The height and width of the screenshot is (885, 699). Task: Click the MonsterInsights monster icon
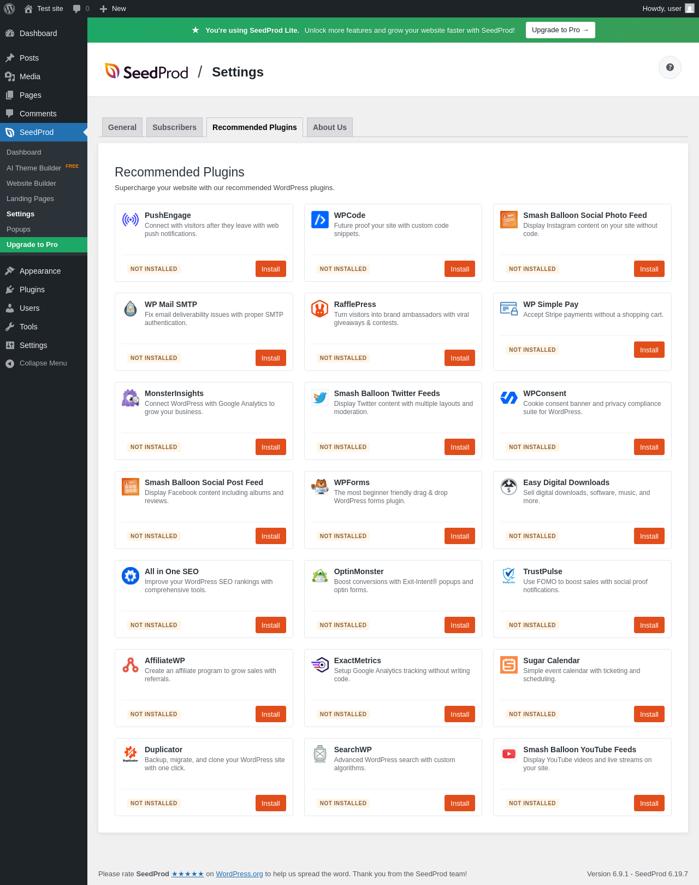click(x=131, y=398)
